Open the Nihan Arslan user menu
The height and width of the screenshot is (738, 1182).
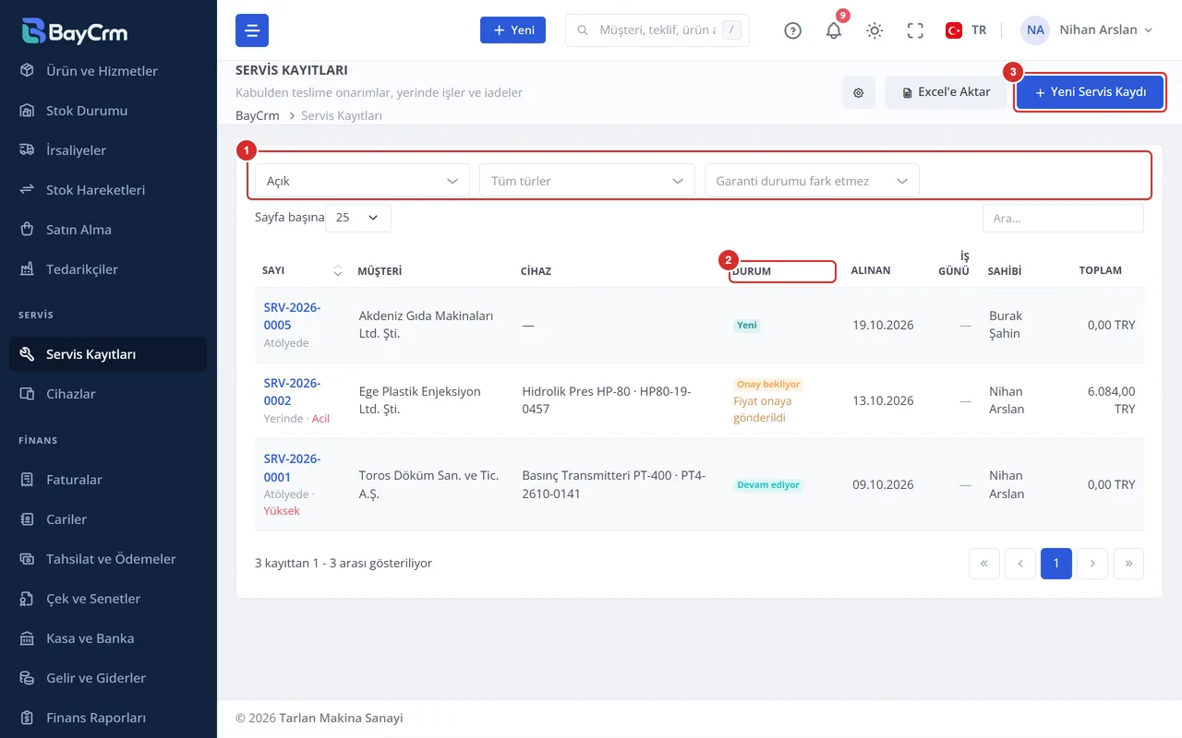click(x=1088, y=30)
